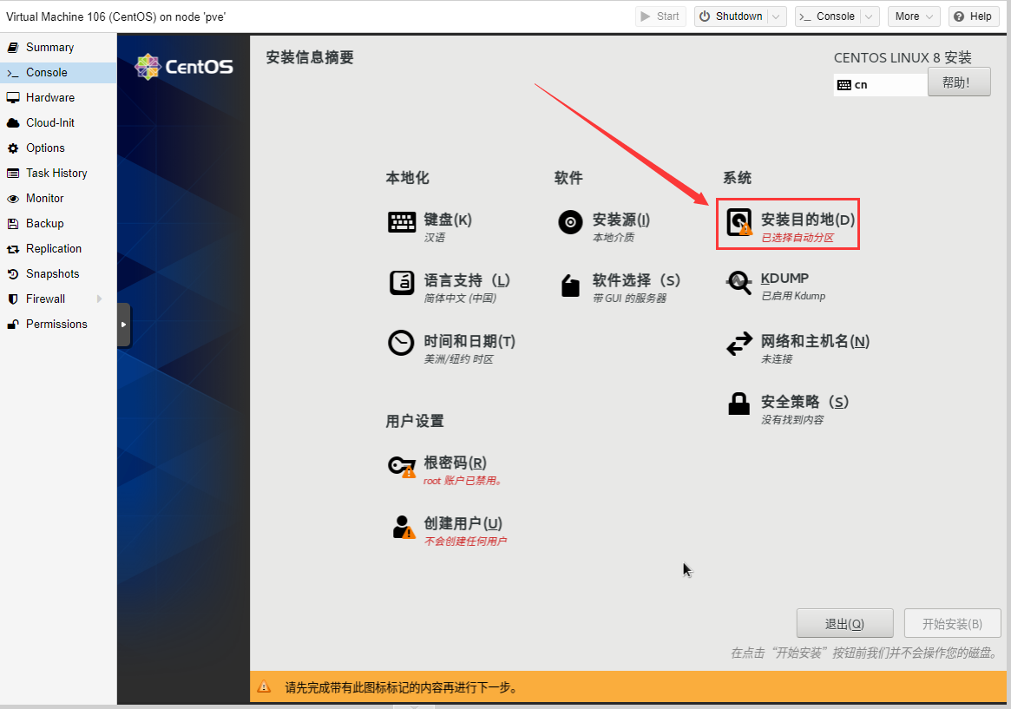Click the 没有找到内容 security policy text
1011x709 pixels.
[x=792, y=420]
